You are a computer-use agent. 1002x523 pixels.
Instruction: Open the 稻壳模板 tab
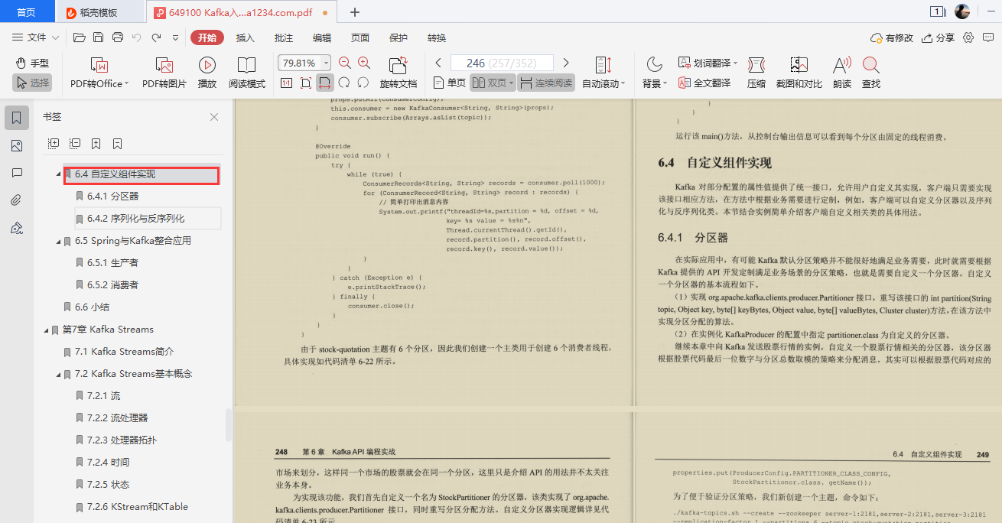coord(99,11)
